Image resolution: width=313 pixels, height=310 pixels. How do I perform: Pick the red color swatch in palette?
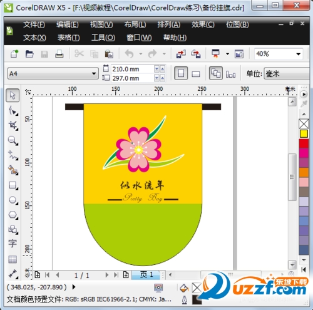click(x=304, y=143)
